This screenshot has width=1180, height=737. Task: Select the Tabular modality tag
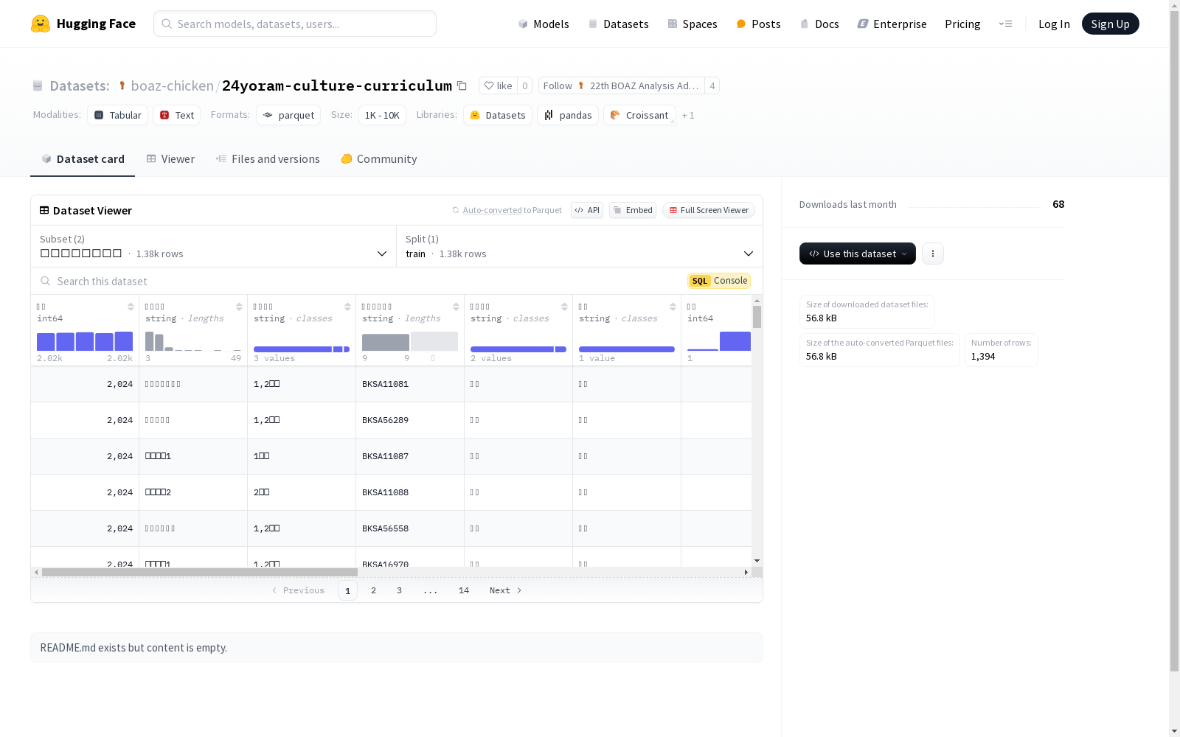(118, 115)
